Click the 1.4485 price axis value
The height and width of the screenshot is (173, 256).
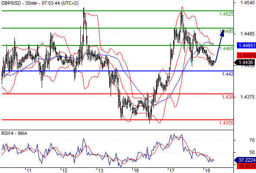[x=247, y=34]
